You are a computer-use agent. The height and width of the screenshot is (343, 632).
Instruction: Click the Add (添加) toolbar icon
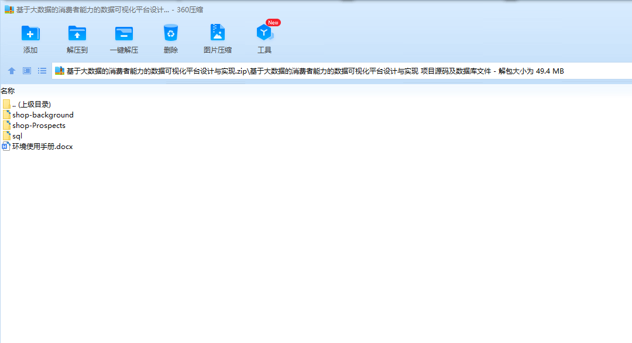tap(30, 33)
